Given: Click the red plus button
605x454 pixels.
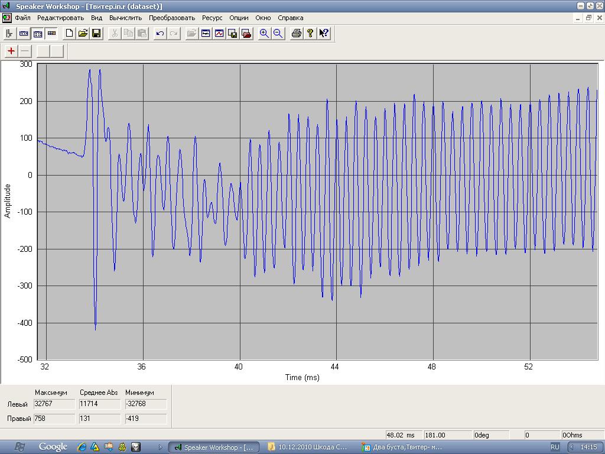Looking at the screenshot, I should click(11, 51).
